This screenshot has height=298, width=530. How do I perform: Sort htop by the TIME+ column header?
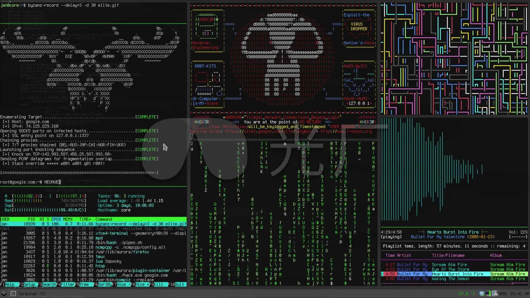coord(85,219)
